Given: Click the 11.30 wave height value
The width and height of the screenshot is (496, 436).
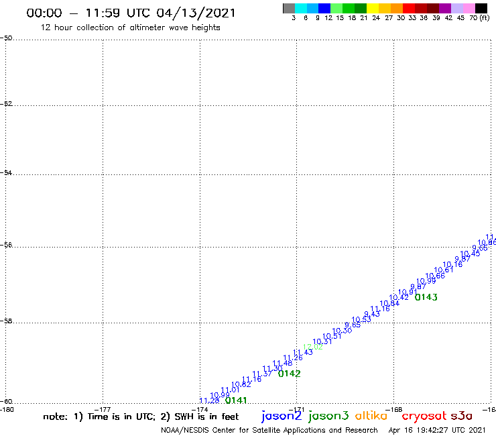Looking at the screenshot, I should pyautogui.click(x=272, y=368).
